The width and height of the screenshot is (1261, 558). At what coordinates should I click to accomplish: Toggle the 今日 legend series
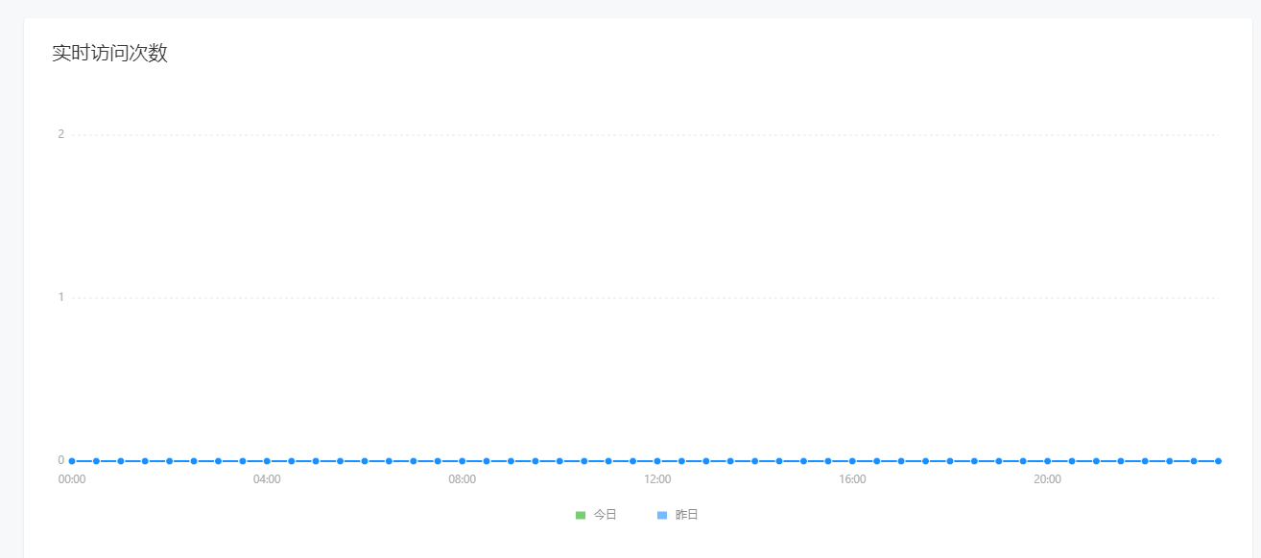tap(596, 515)
